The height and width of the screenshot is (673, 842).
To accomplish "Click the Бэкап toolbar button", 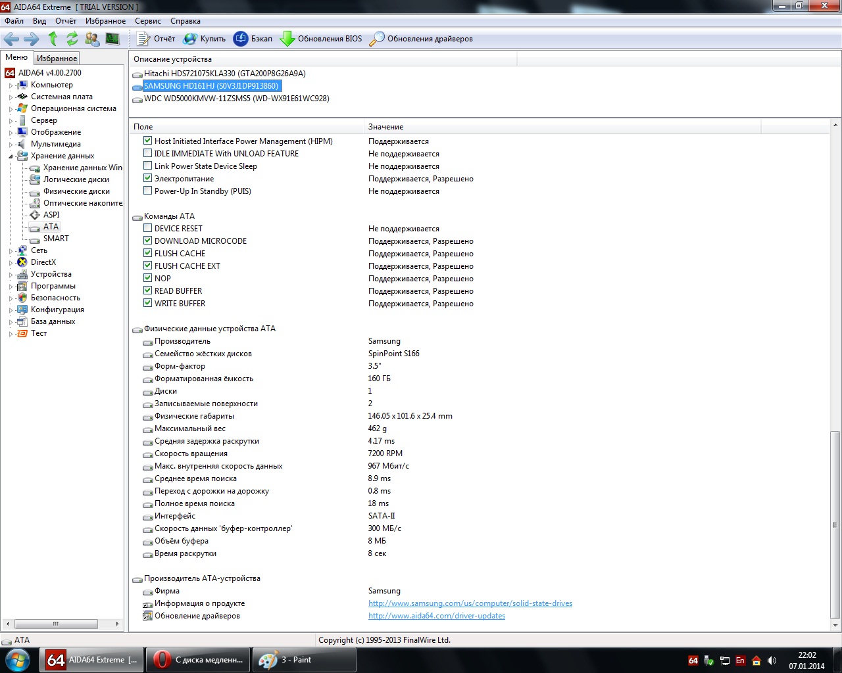I will click(x=253, y=39).
